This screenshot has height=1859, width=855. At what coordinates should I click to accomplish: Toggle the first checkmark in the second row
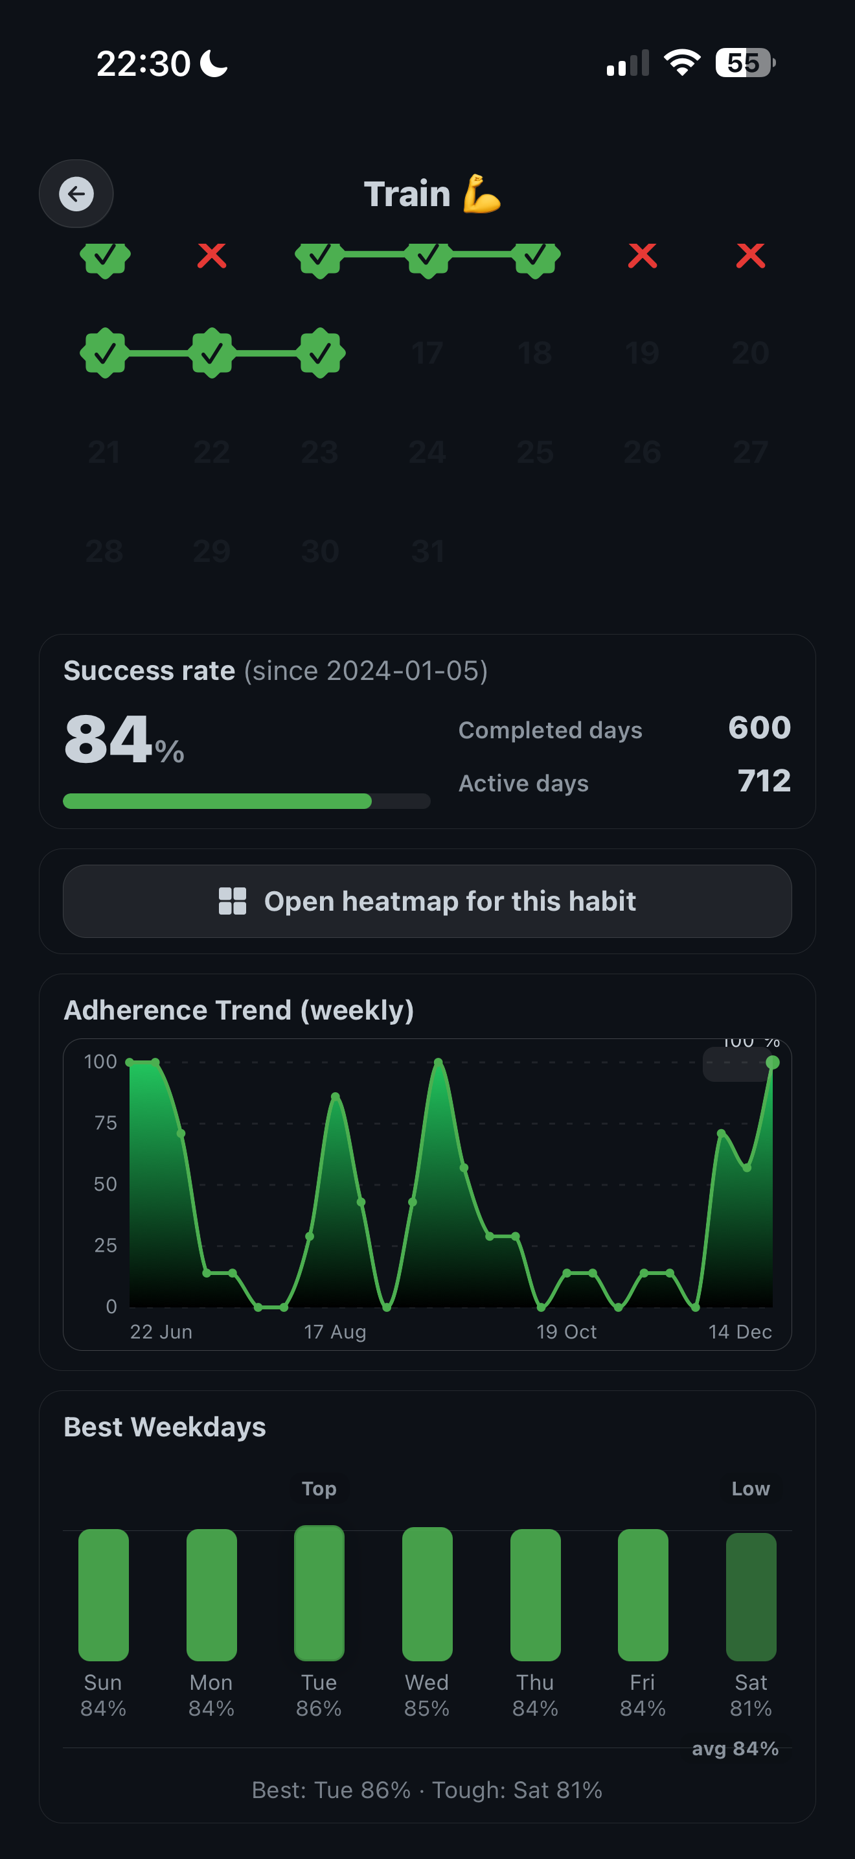point(105,353)
